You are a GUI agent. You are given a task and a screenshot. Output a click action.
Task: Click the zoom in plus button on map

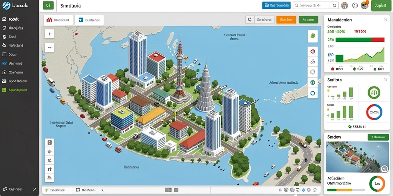tap(50, 34)
